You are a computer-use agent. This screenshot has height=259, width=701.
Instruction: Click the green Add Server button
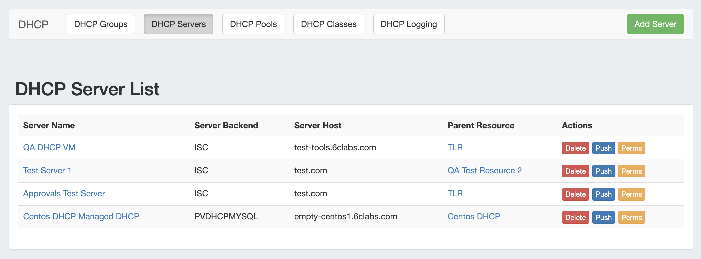click(x=655, y=24)
